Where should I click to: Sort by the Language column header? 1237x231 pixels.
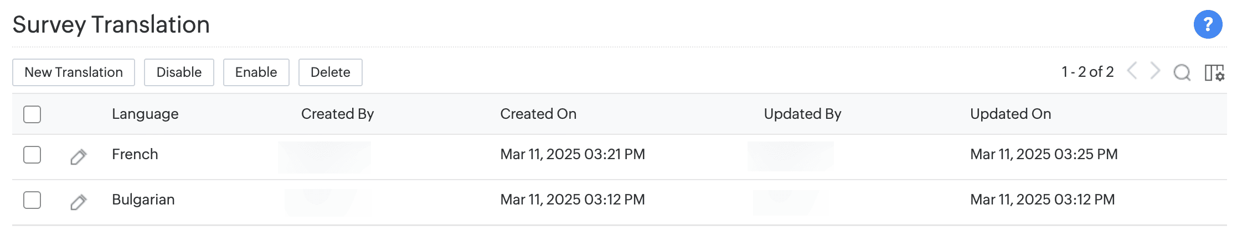coord(145,114)
